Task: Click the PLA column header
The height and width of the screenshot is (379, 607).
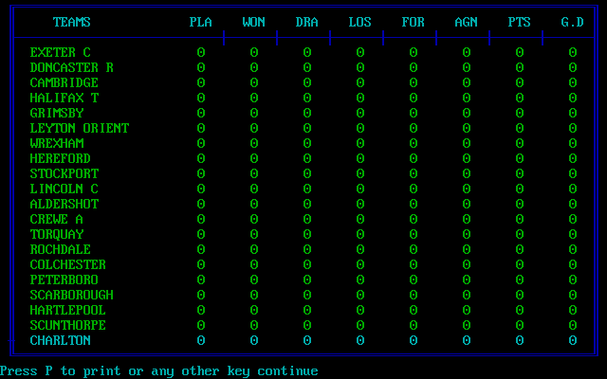Action: click(200, 22)
